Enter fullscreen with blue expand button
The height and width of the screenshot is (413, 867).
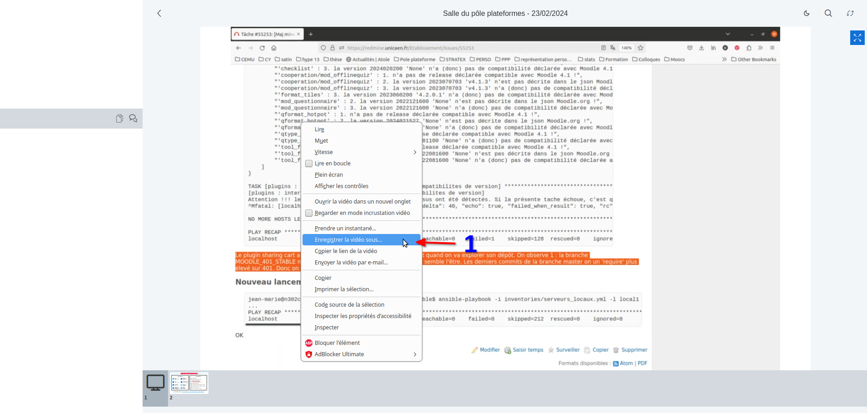[x=857, y=38]
